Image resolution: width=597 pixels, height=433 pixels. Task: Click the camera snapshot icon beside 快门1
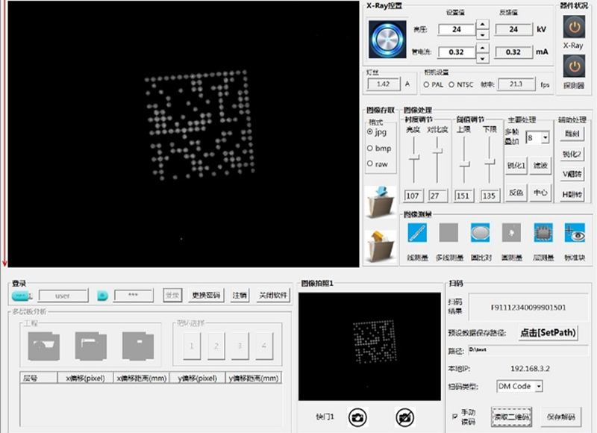coord(358,417)
